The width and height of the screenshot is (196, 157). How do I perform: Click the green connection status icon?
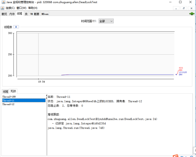pos(192,13)
